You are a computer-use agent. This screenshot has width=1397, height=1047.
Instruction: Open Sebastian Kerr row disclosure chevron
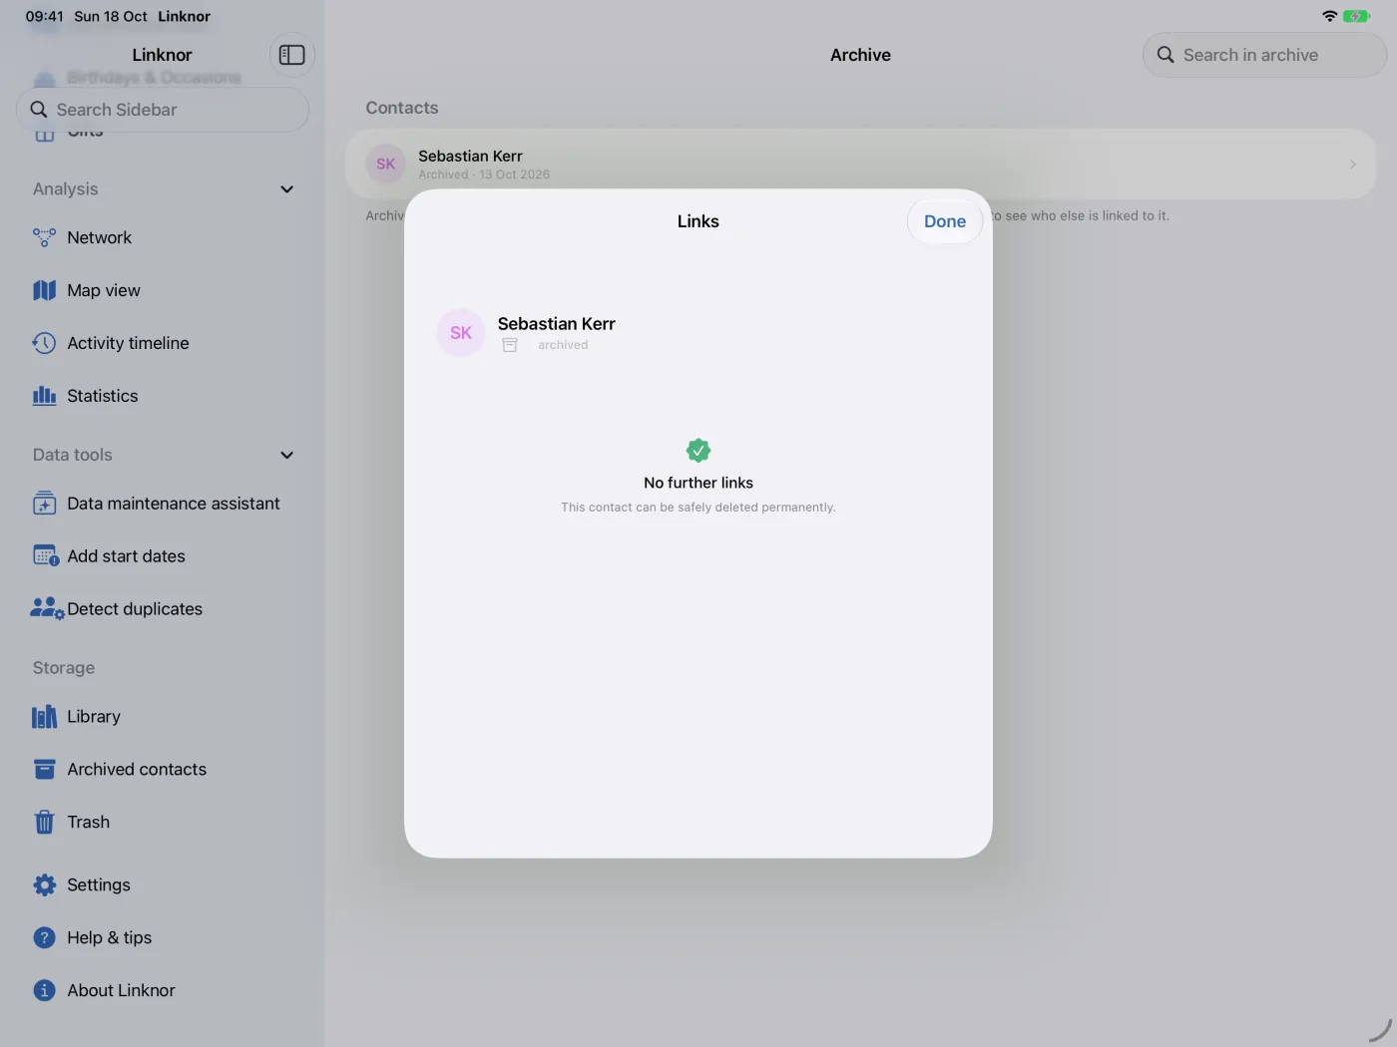[1353, 165]
